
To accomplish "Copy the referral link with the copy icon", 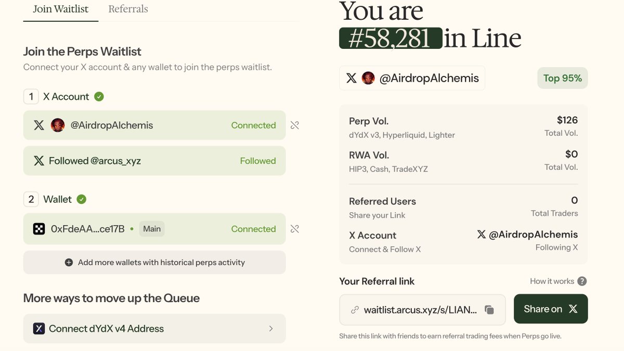I will [489, 310].
